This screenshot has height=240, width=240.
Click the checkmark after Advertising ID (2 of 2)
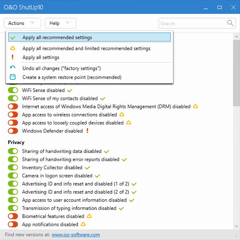(x=134, y=192)
